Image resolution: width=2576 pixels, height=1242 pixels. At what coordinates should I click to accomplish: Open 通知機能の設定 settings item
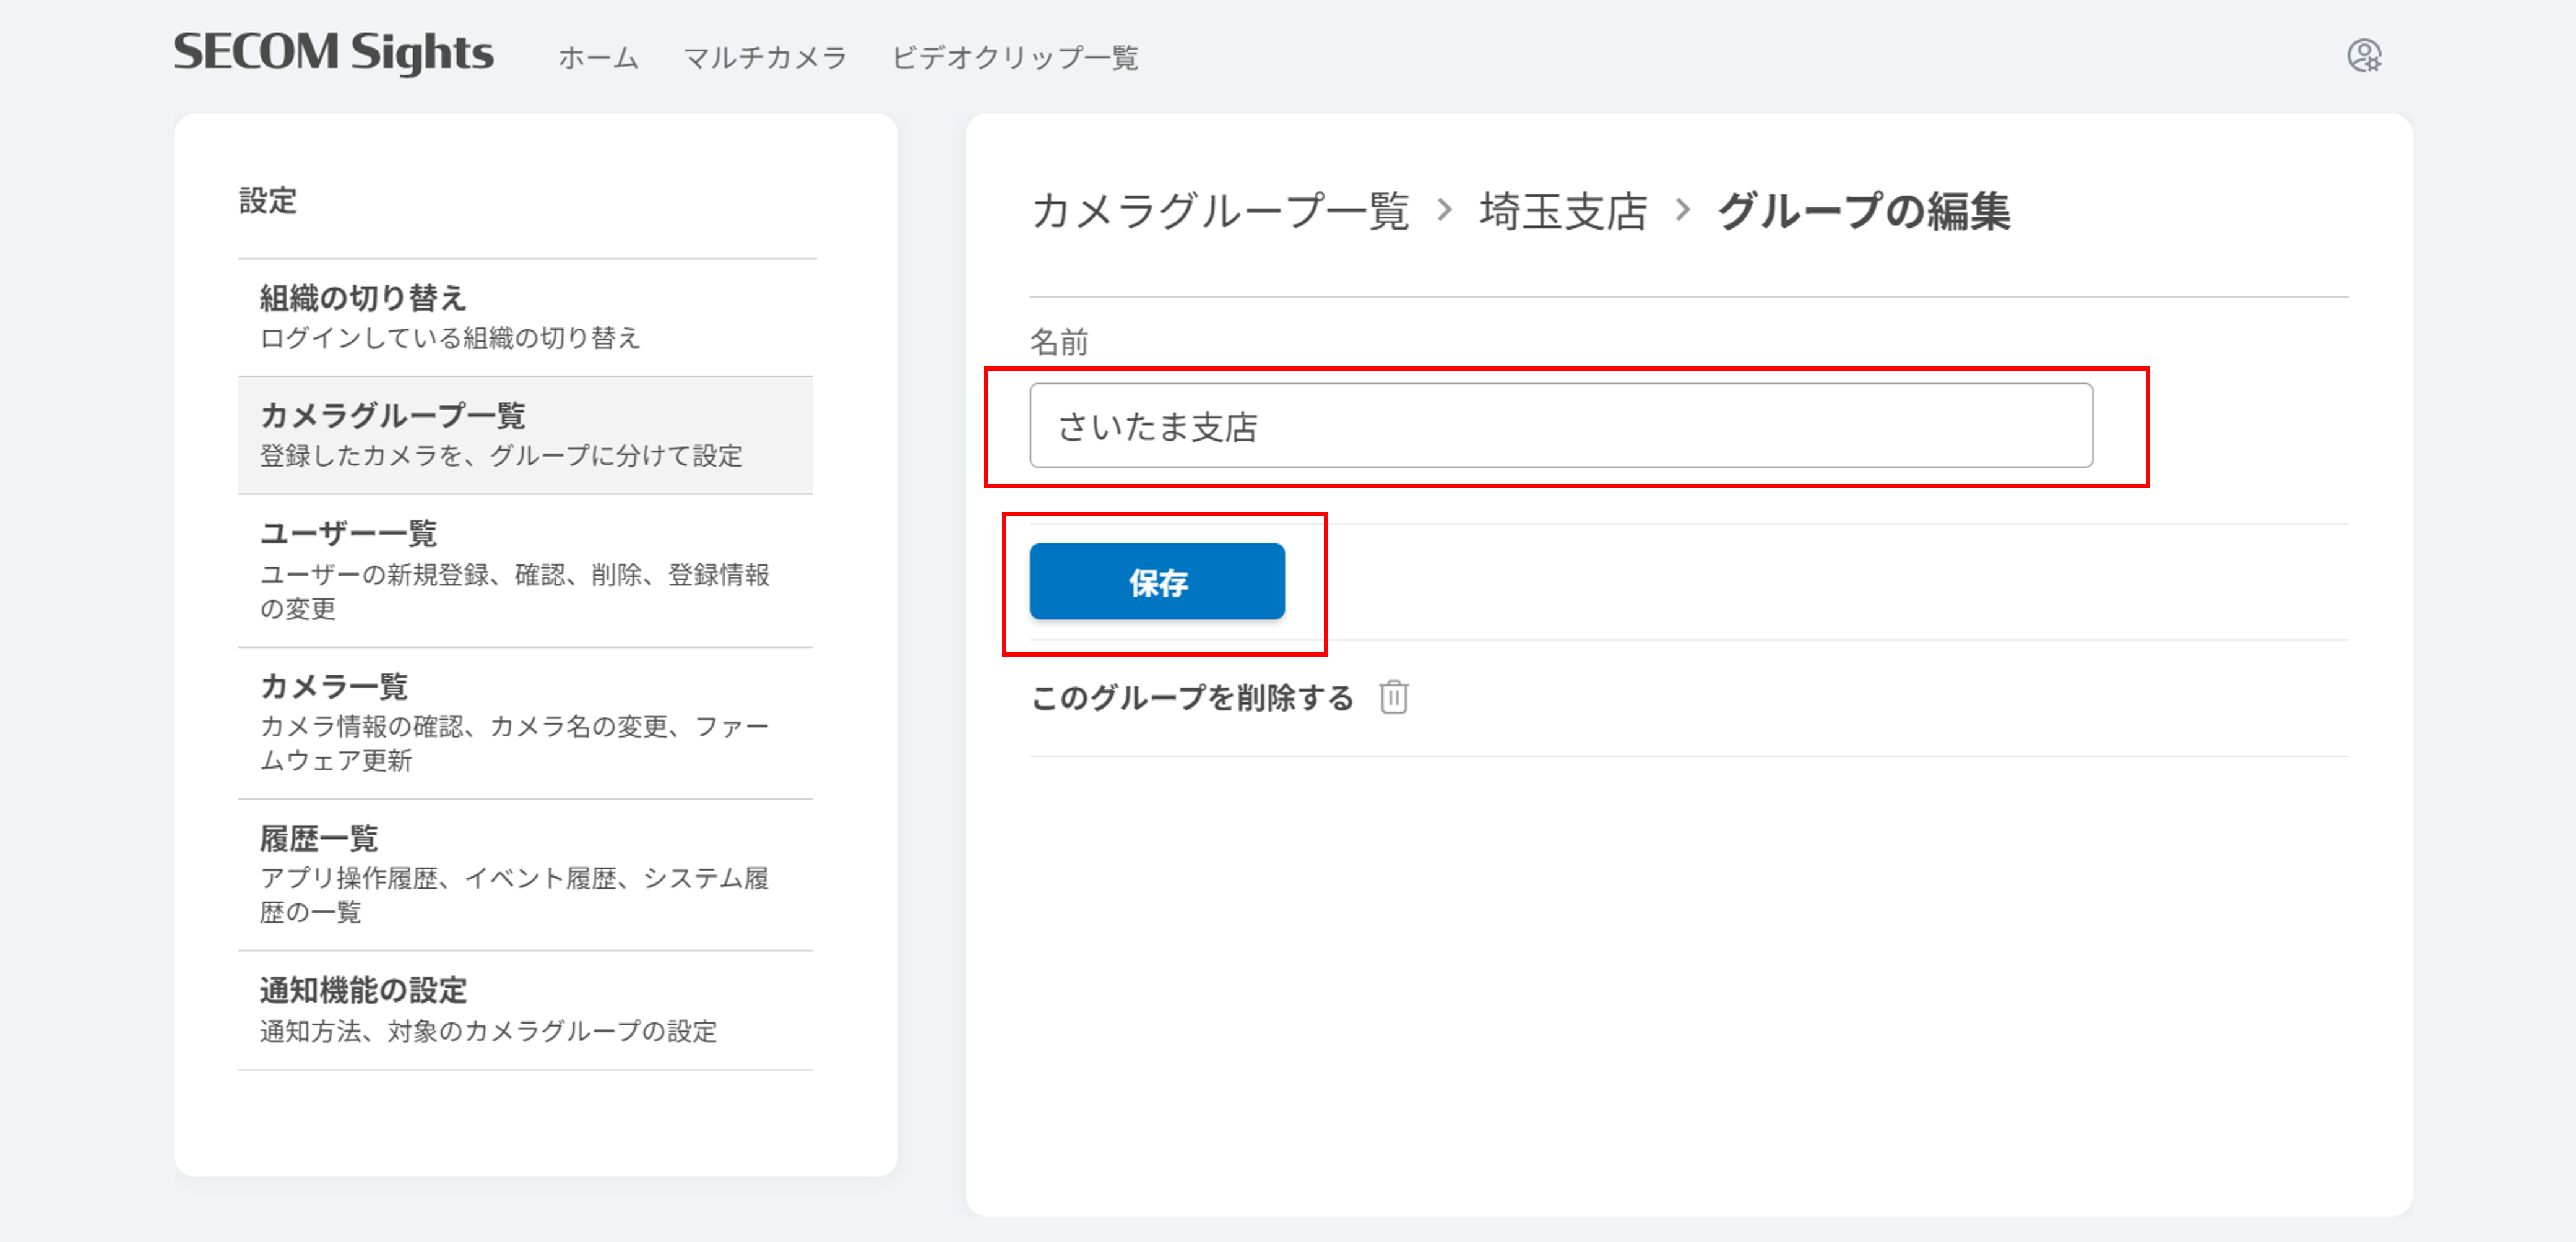pos(525,1010)
